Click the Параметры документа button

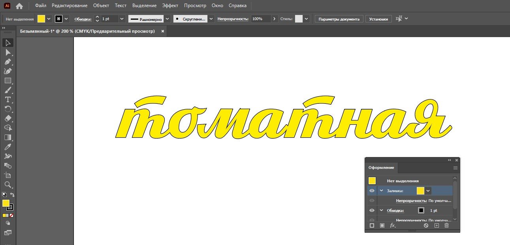[339, 19]
